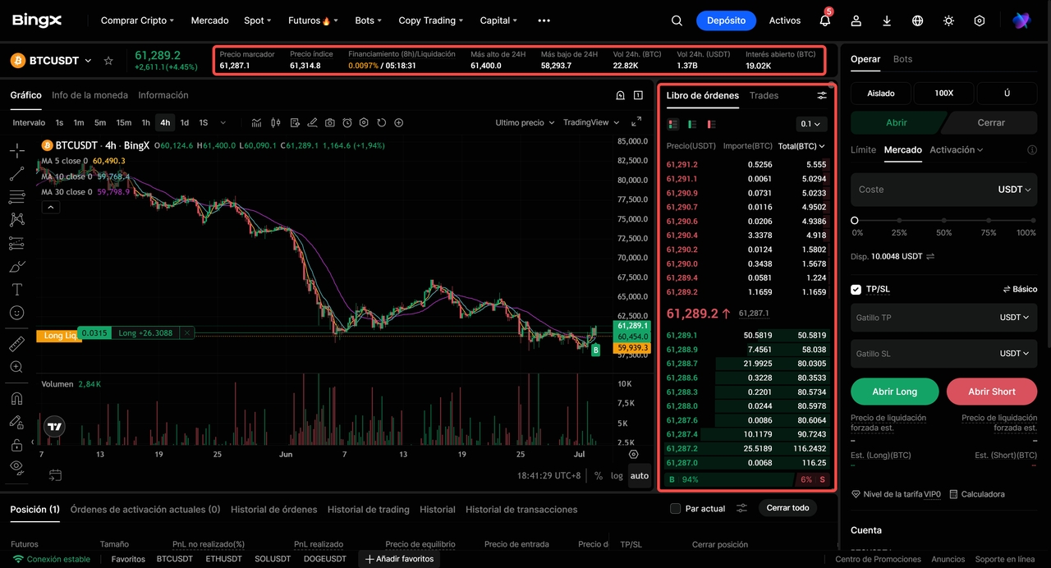Open the 0.1 depth precision dropdown
This screenshot has width=1051, height=568.
click(x=810, y=124)
